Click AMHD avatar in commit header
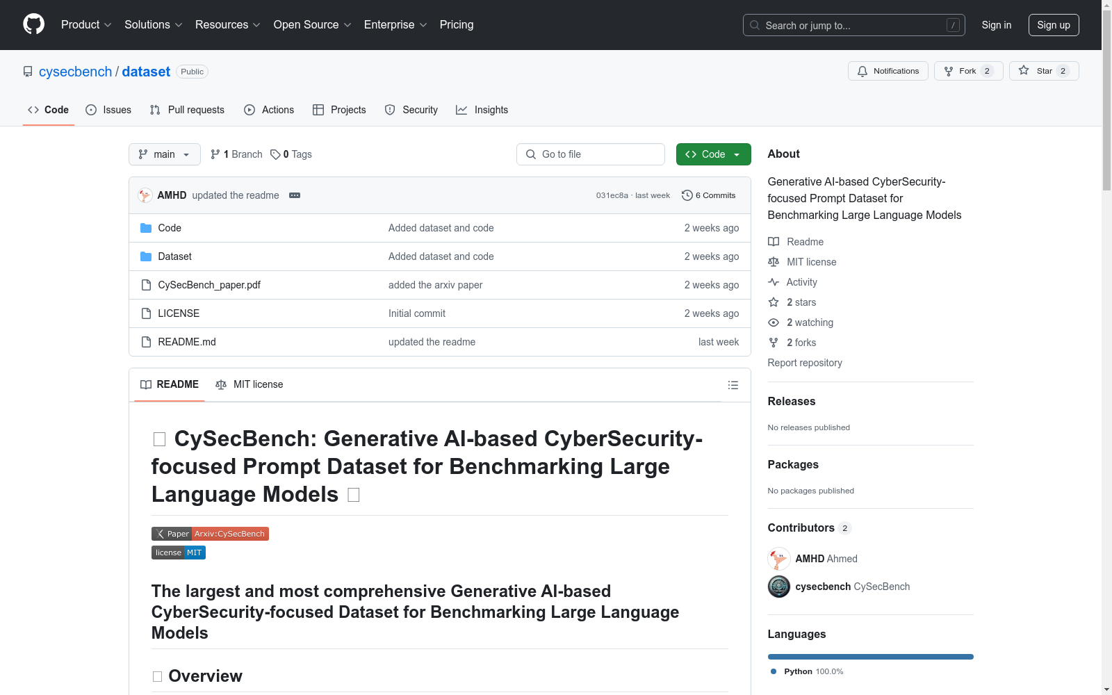Image resolution: width=1112 pixels, height=695 pixels. tap(145, 195)
